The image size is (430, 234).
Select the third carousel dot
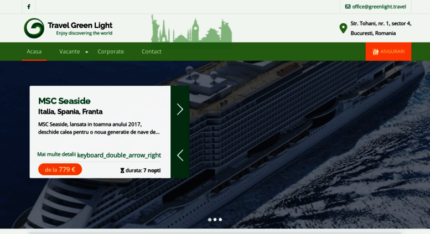[x=220, y=220]
